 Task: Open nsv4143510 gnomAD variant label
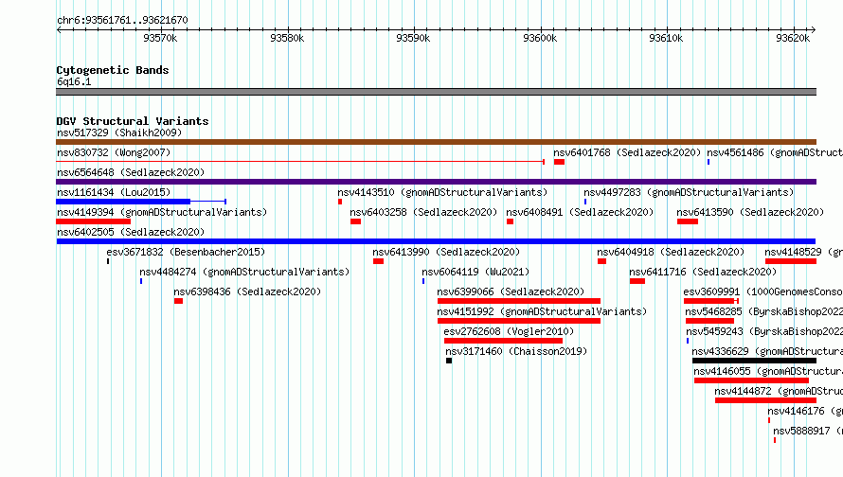click(442, 192)
